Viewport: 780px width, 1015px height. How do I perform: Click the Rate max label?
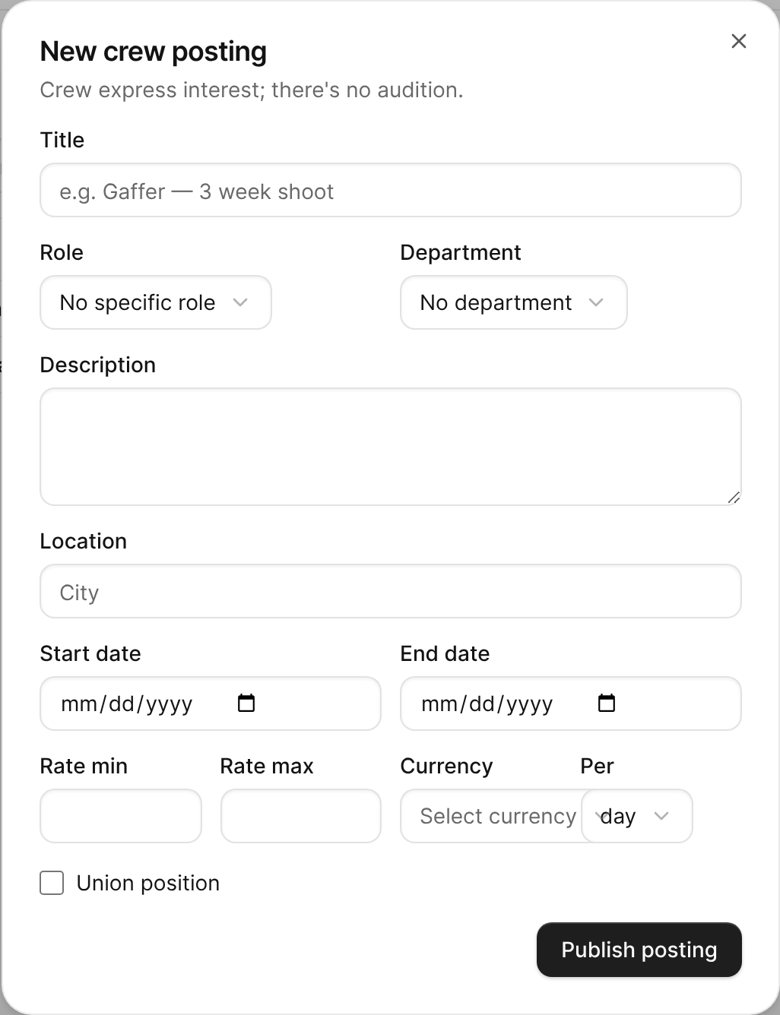[267, 766]
